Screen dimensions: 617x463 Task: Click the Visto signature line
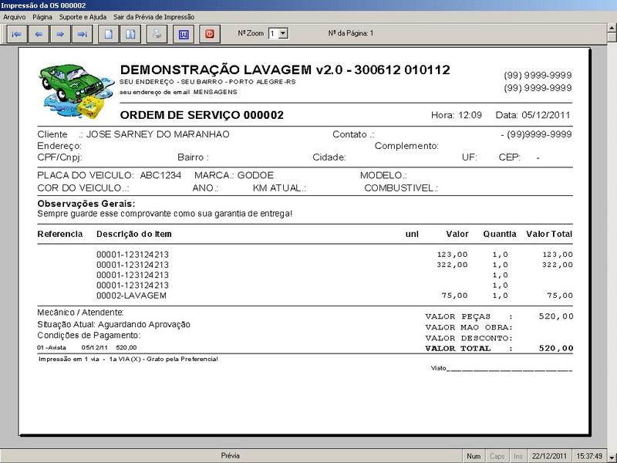point(502,369)
